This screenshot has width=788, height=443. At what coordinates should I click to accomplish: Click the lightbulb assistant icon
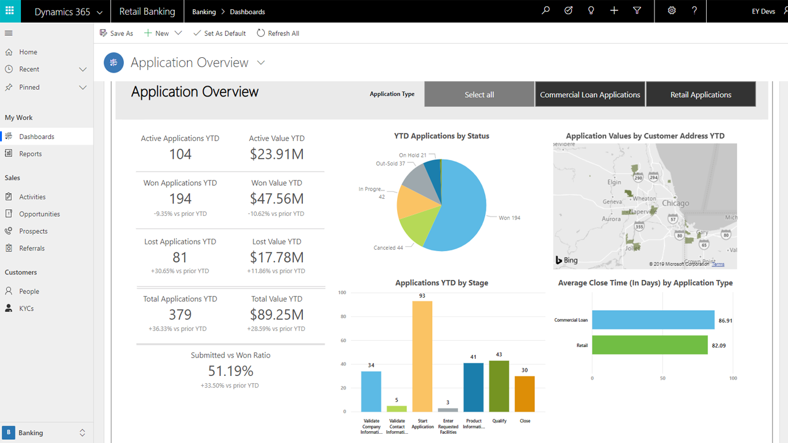pyautogui.click(x=591, y=10)
